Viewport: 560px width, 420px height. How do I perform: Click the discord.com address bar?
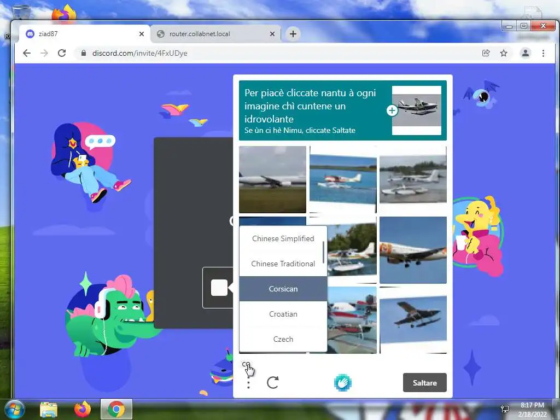pyautogui.click(x=278, y=53)
